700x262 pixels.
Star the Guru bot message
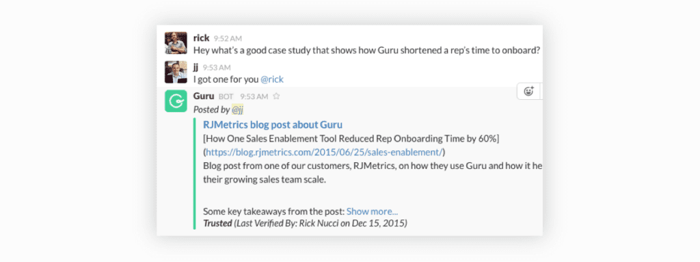click(x=276, y=96)
